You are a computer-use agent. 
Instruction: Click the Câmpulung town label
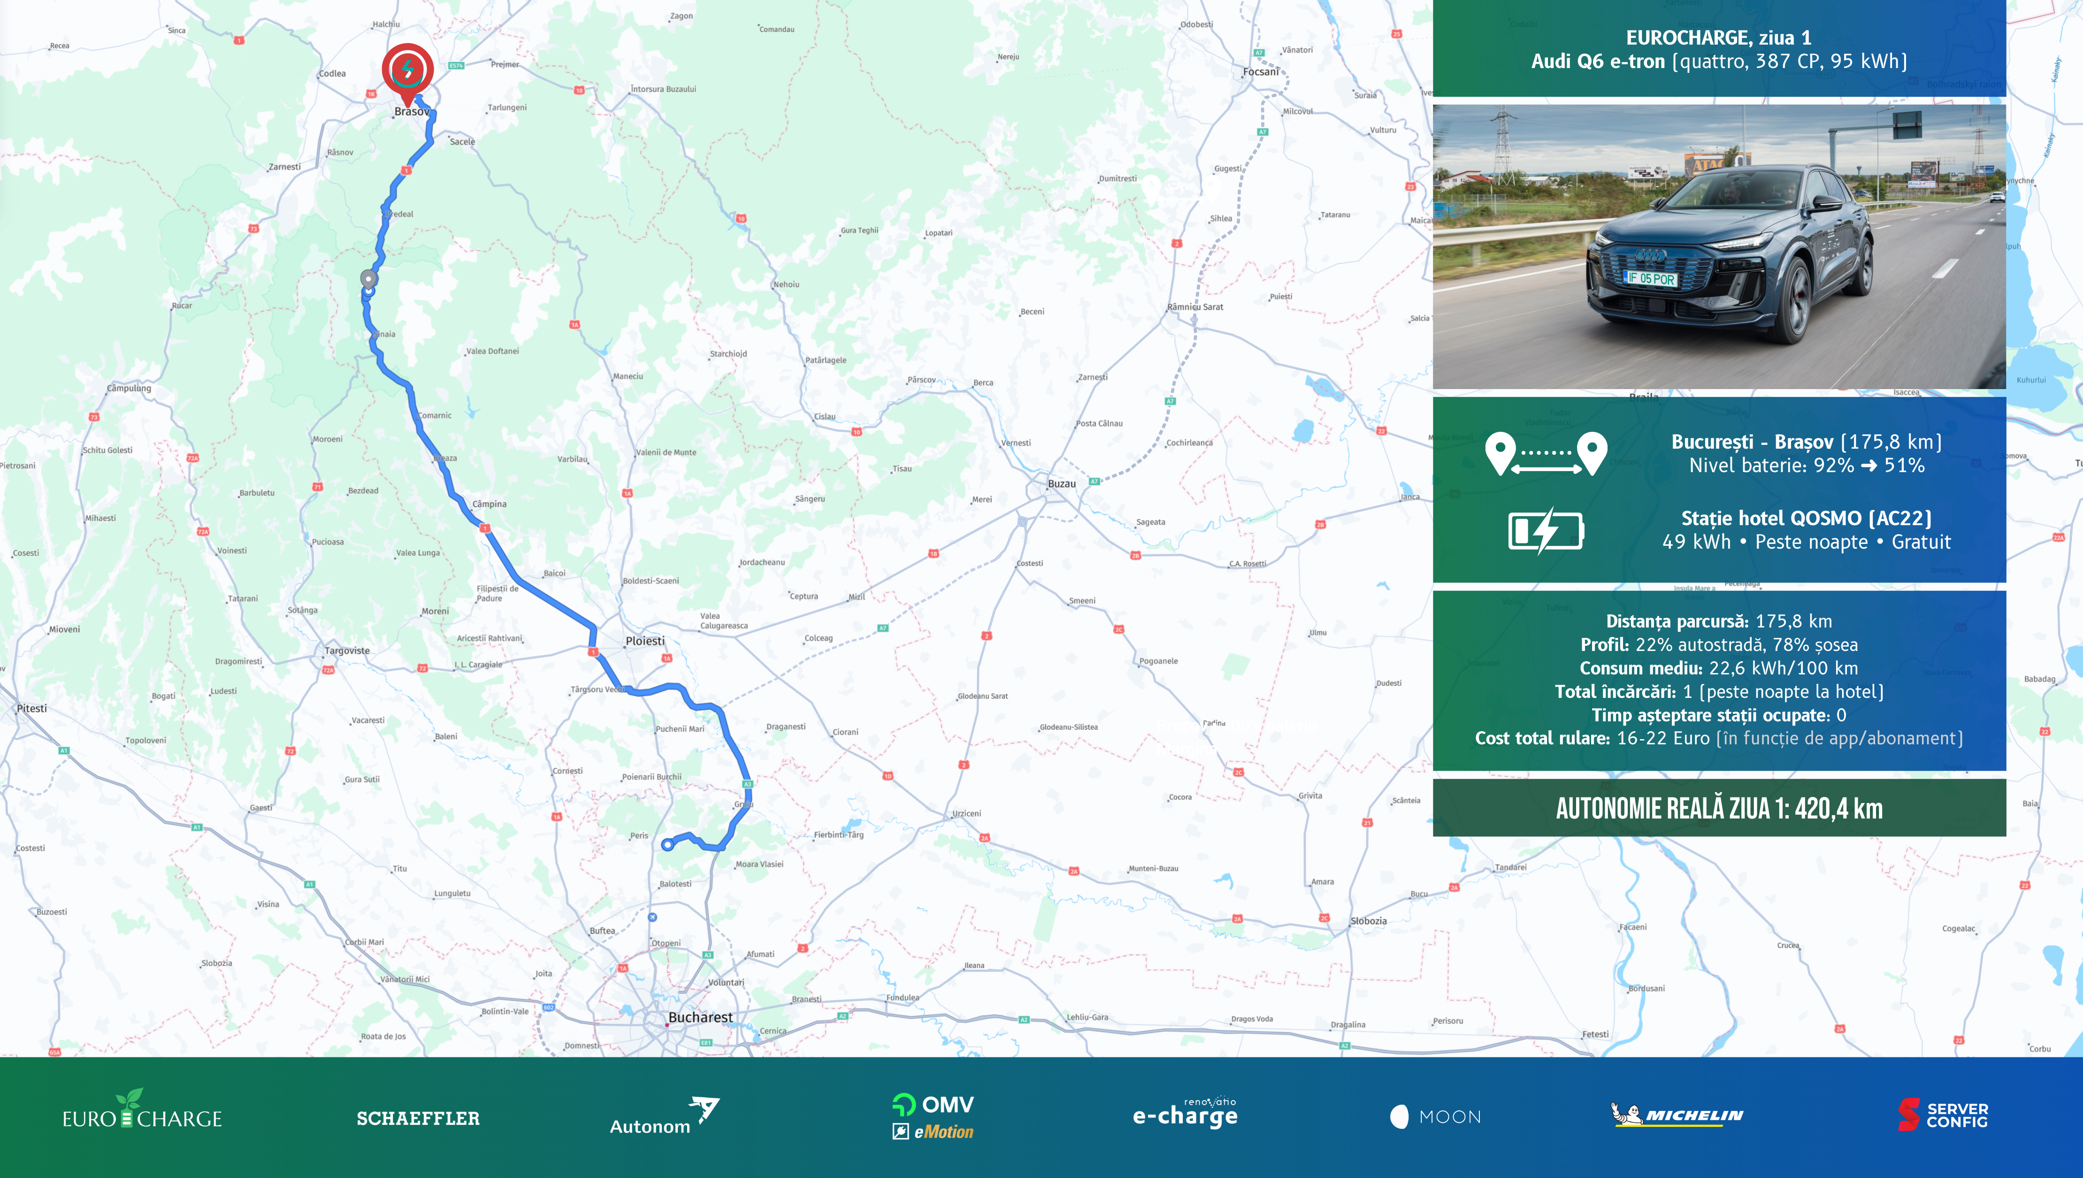130,388
